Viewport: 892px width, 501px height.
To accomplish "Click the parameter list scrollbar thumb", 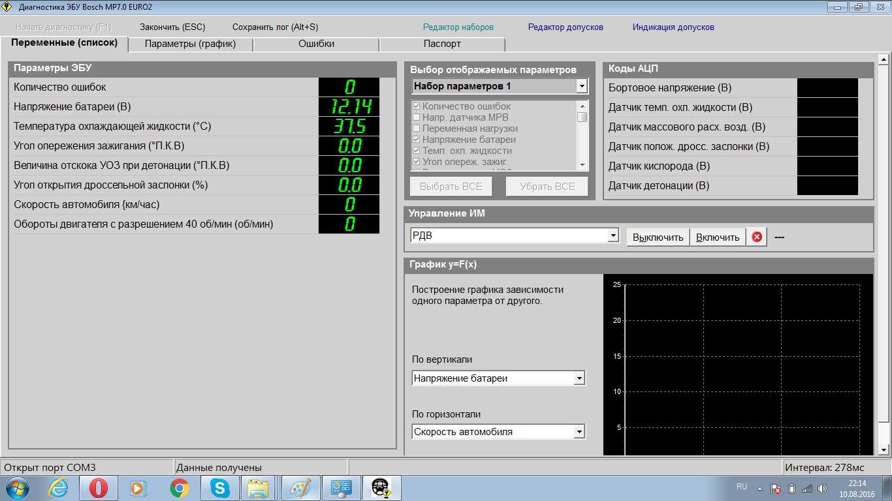I will pos(582,117).
